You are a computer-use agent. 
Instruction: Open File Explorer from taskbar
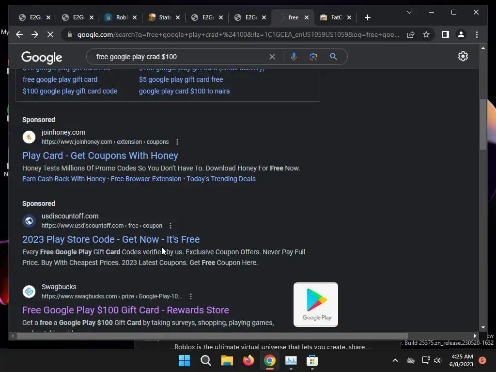(x=227, y=360)
